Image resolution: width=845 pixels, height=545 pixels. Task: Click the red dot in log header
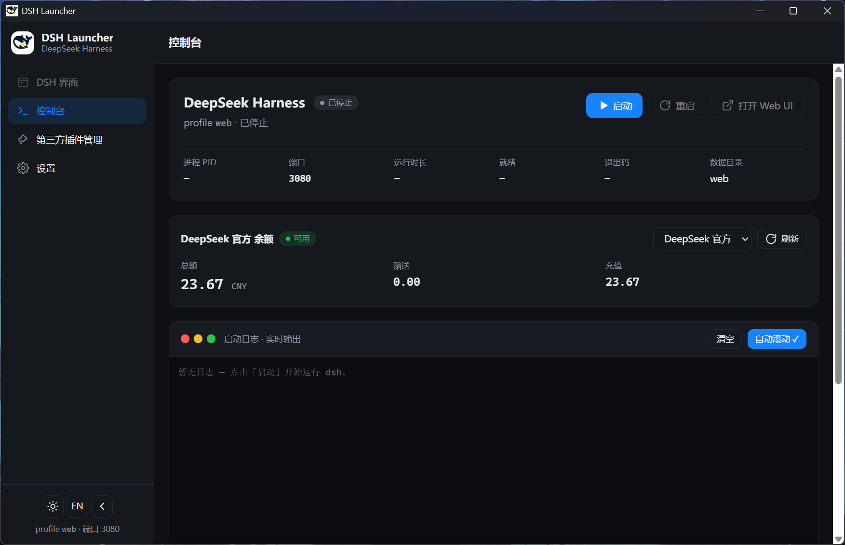[185, 339]
